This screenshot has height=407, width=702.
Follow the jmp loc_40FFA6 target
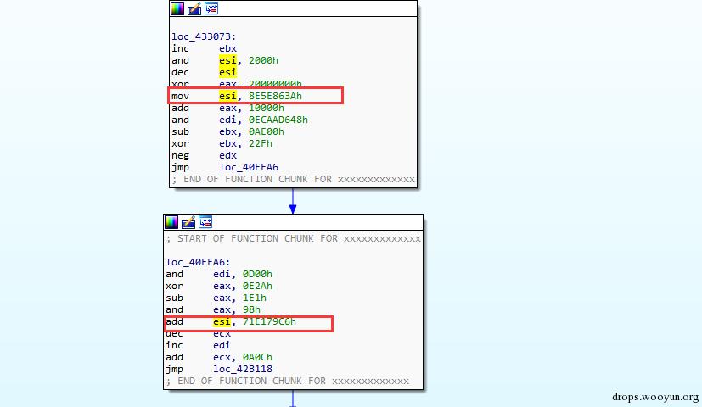(249, 167)
